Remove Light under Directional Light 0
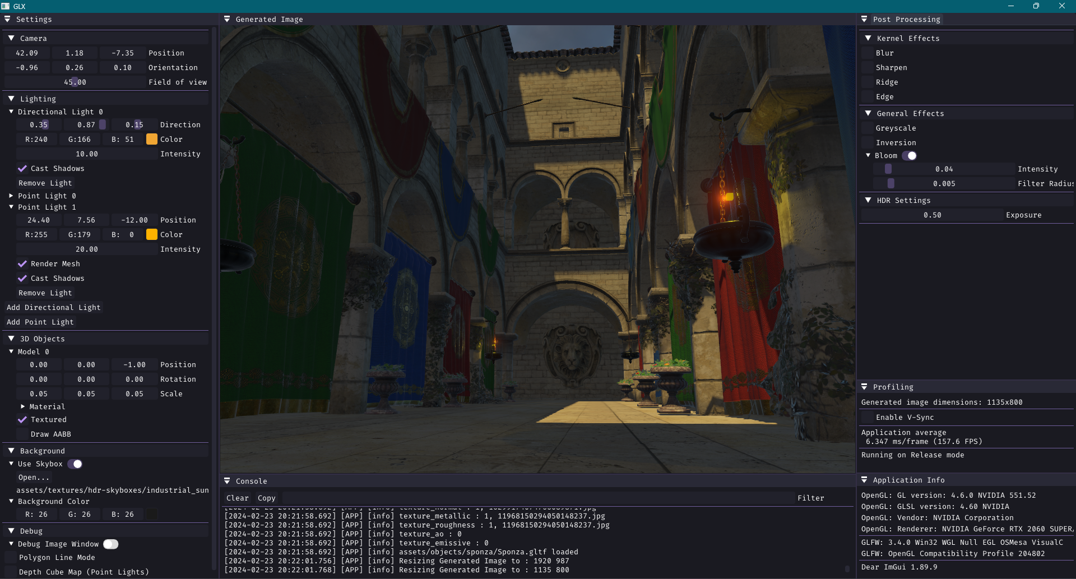Screen dimensions: 1076x579 [x=45, y=183]
